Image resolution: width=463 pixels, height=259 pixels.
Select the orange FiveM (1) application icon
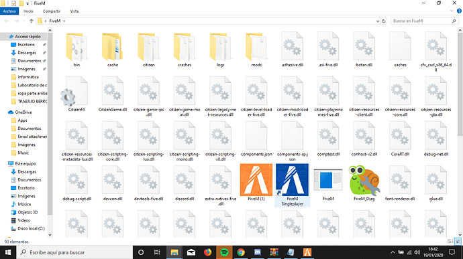click(256, 180)
